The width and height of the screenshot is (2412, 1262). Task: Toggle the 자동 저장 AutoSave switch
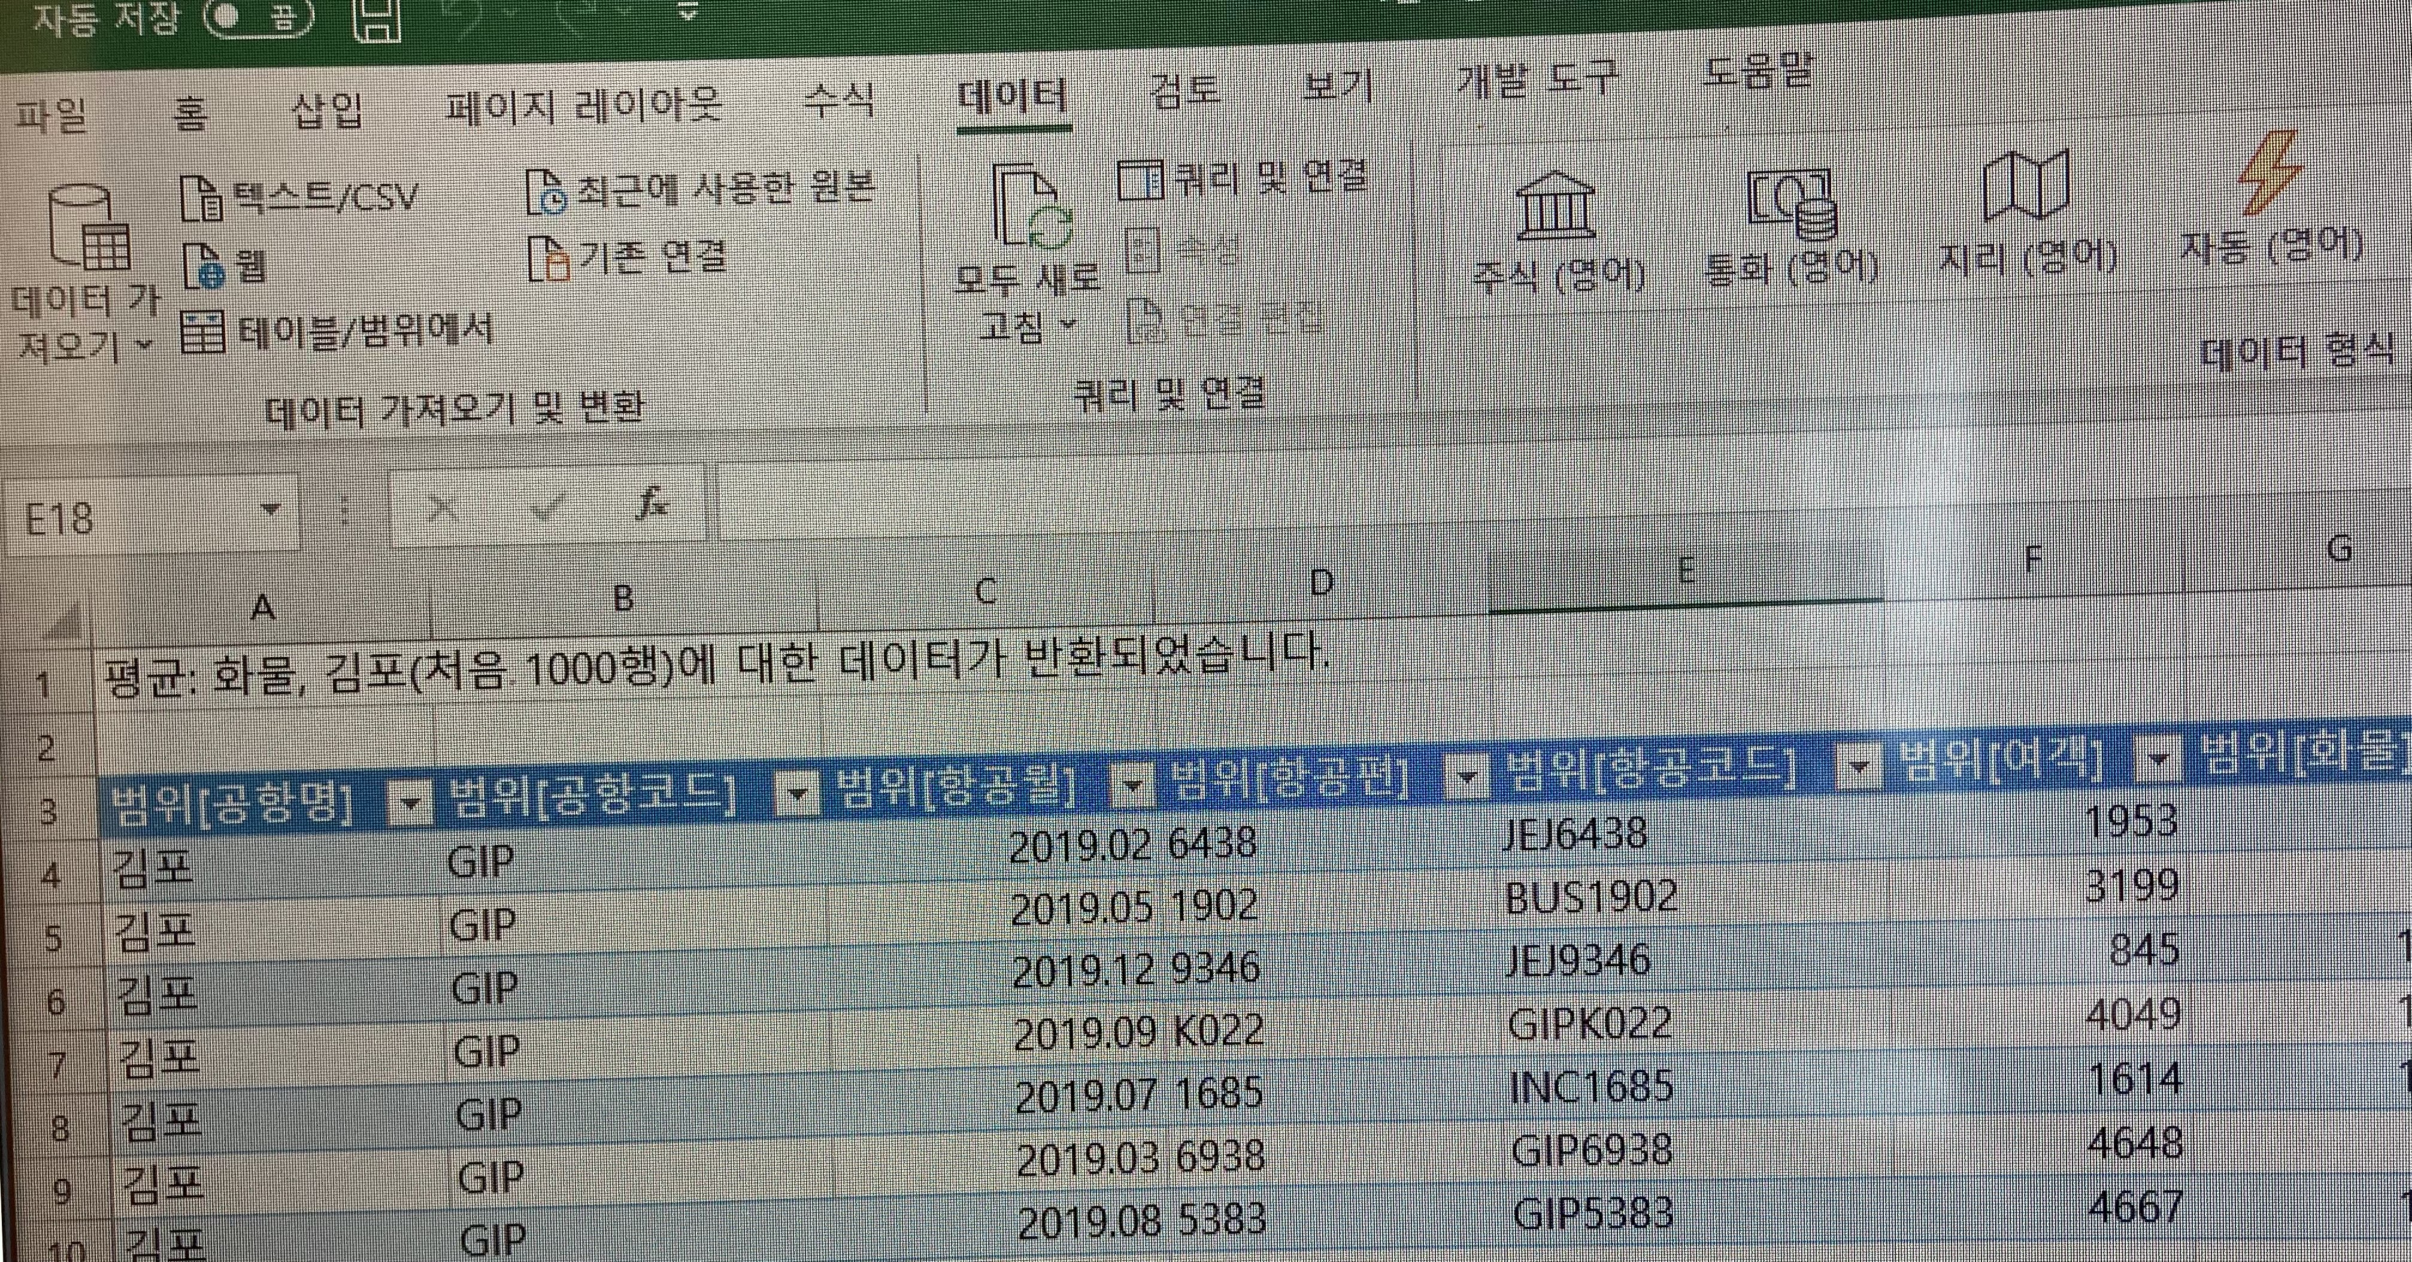[256, 19]
